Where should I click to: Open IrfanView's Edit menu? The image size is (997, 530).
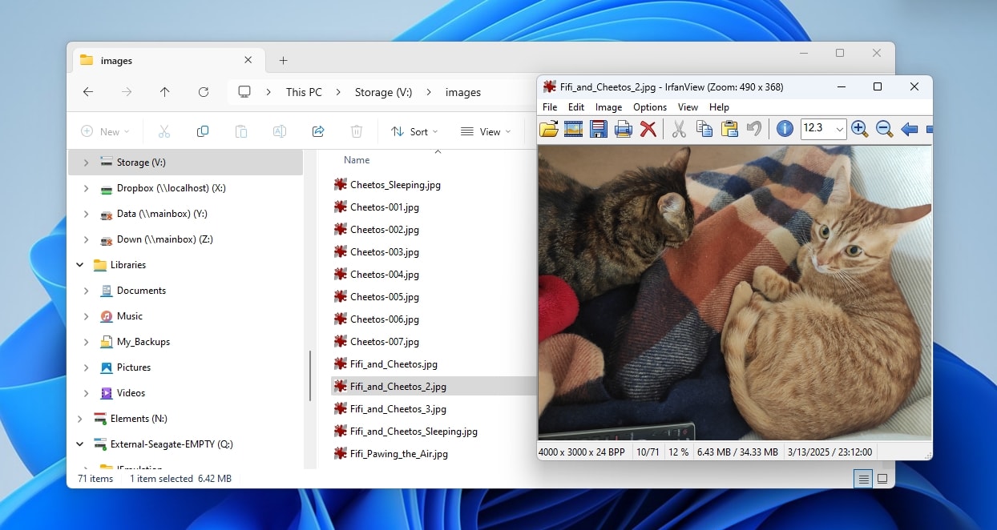[576, 107]
